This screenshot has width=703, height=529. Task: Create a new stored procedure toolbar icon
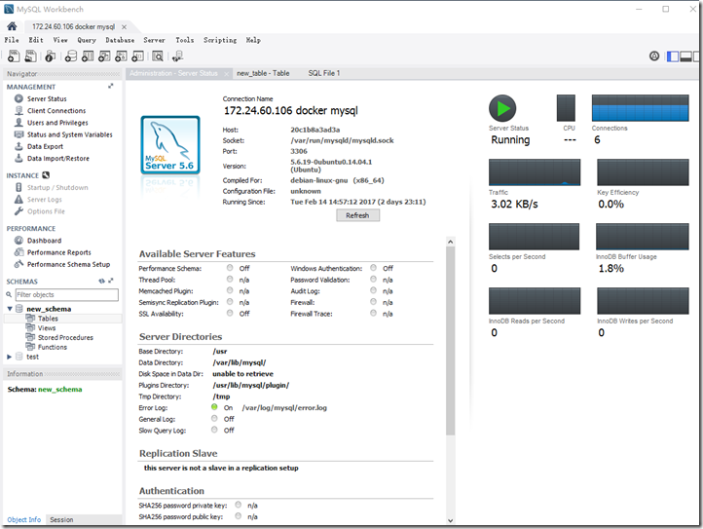point(121,57)
